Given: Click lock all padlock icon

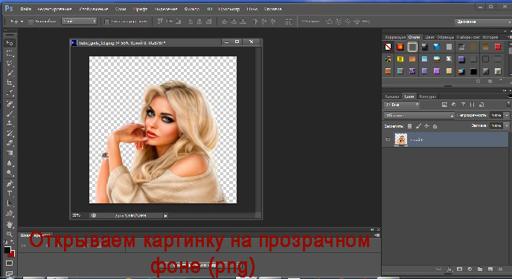Looking at the screenshot, I should [x=435, y=126].
